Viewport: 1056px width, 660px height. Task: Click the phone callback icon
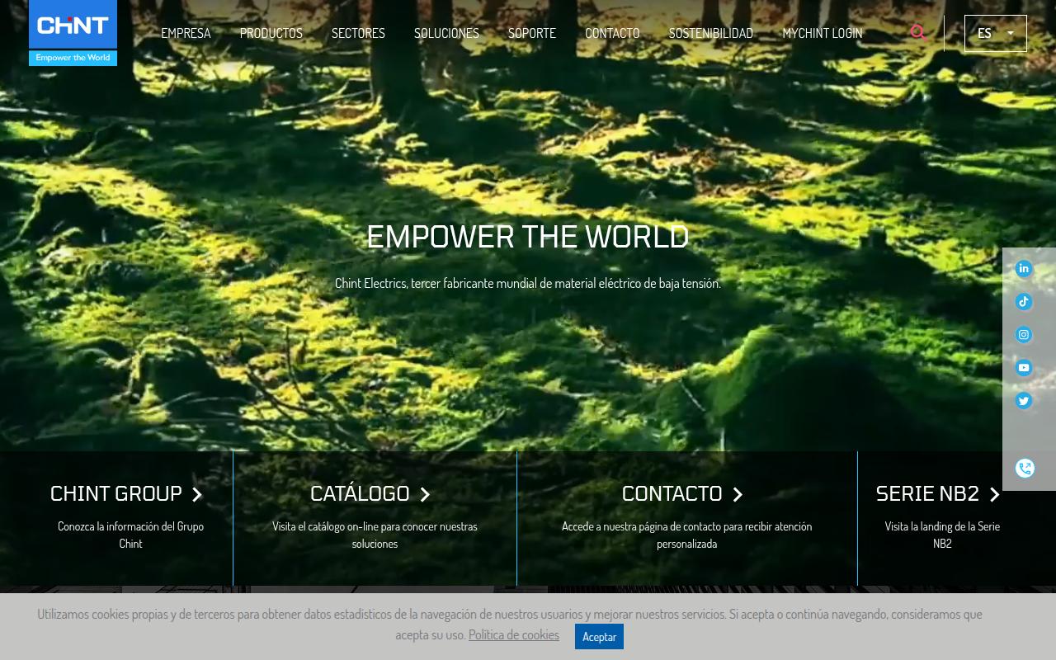[x=1025, y=469]
